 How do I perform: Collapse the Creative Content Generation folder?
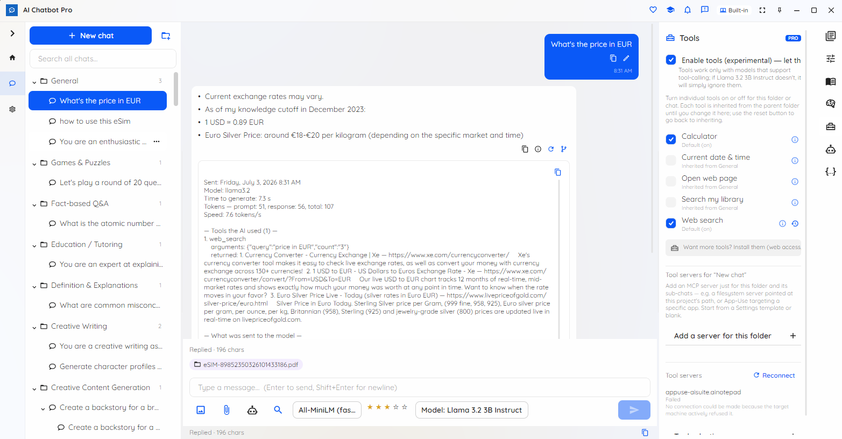tap(34, 388)
